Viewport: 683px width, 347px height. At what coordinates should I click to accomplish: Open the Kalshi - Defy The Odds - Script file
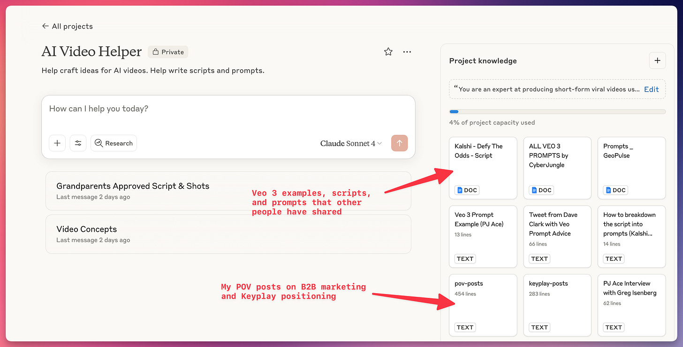483,168
